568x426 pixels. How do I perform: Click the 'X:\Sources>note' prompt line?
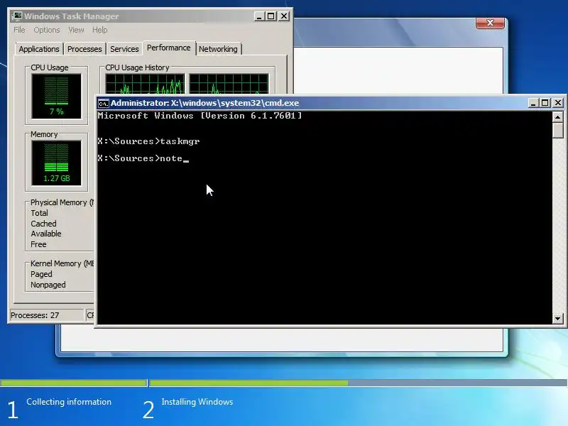(143, 158)
